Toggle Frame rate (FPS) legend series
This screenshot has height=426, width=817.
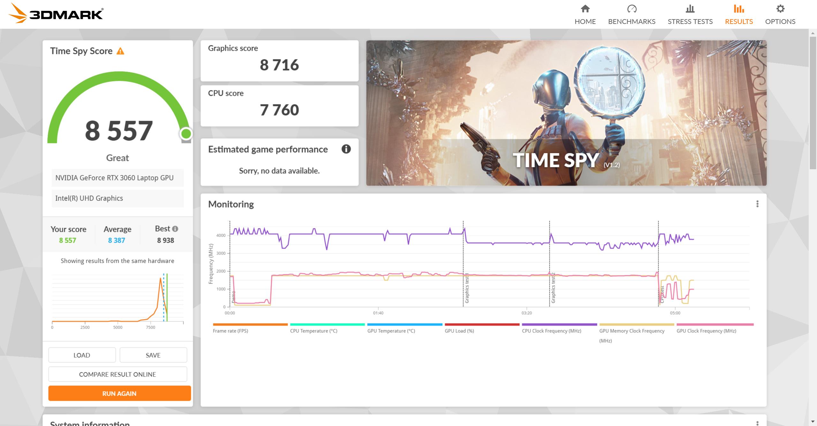tap(230, 331)
